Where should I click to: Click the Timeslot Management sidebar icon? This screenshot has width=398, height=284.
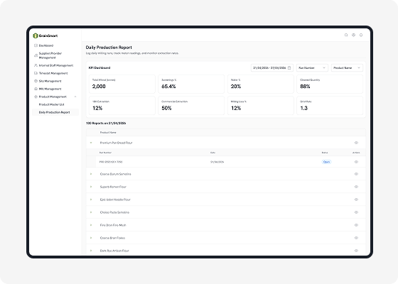pyautogui.click(x=36, y=73)
